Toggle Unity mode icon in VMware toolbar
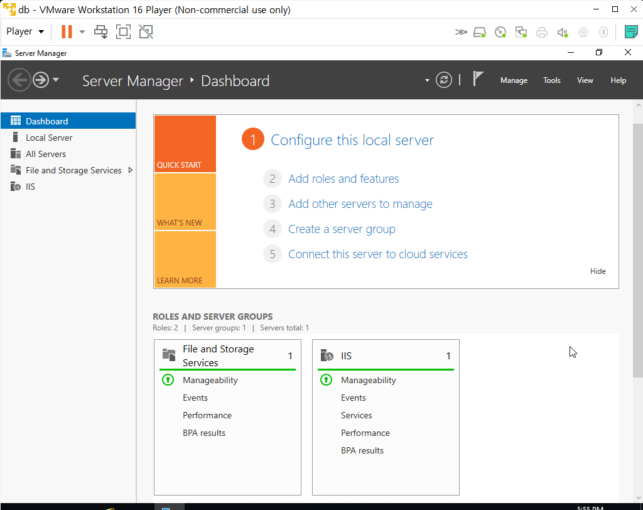643x510 pixels. (x=146, y=31)
